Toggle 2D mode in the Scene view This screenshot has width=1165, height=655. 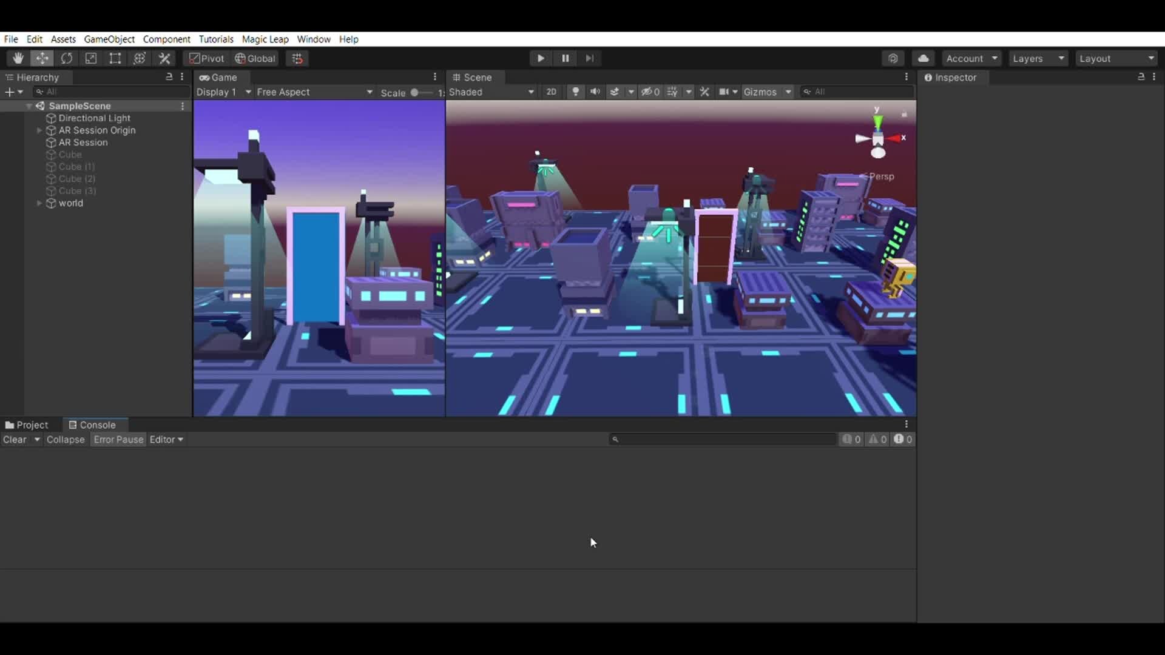551,92
